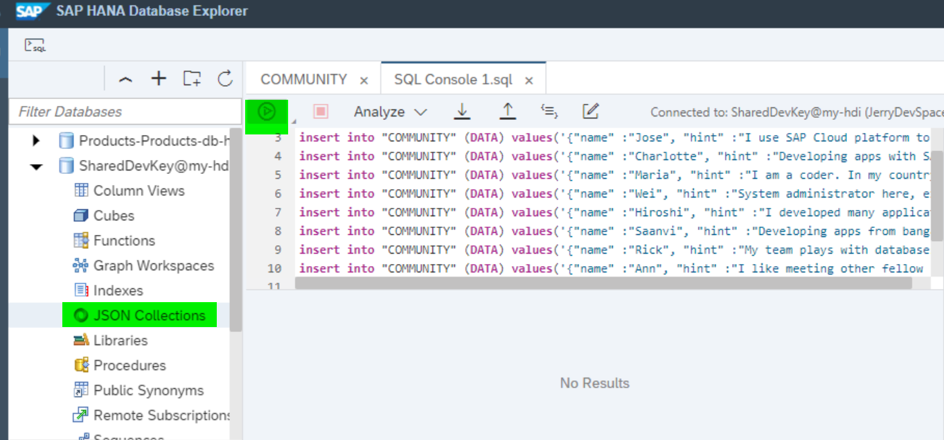
Task: Switch to the COMMUNITY tab
Action: point(303,80)
